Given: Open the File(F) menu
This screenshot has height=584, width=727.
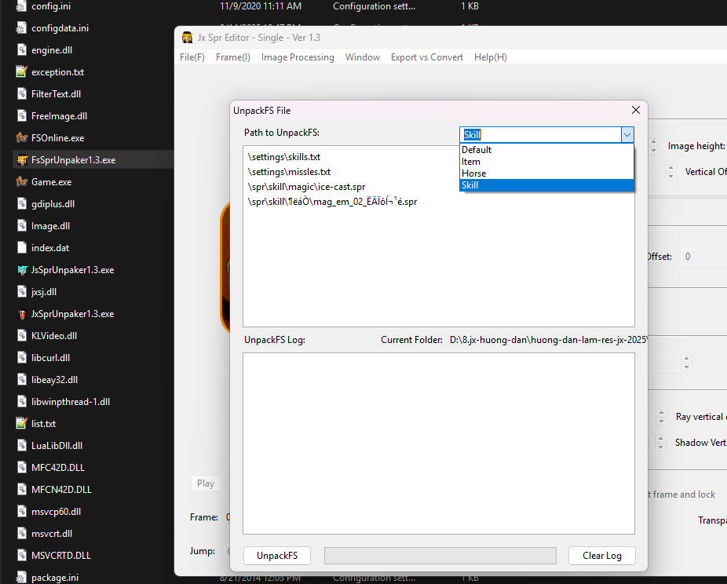Looking at the screenshot, I should point(192,57).
